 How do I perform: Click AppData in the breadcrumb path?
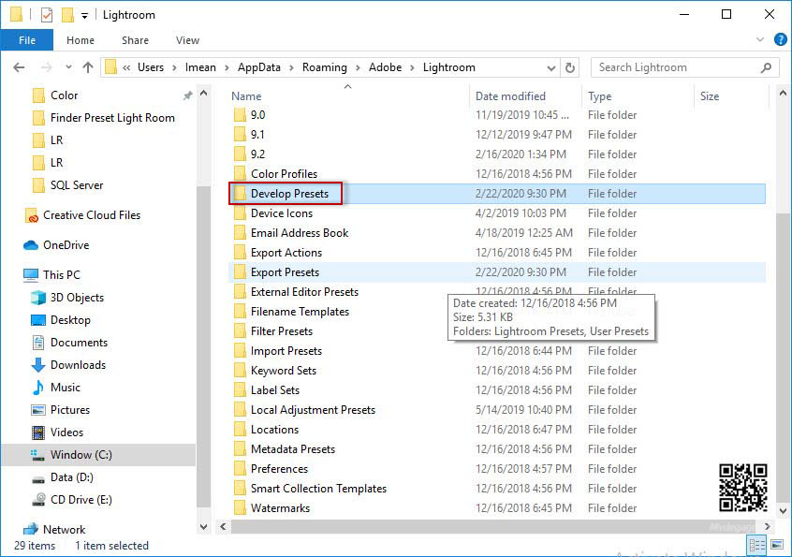[x=258, y=67]
